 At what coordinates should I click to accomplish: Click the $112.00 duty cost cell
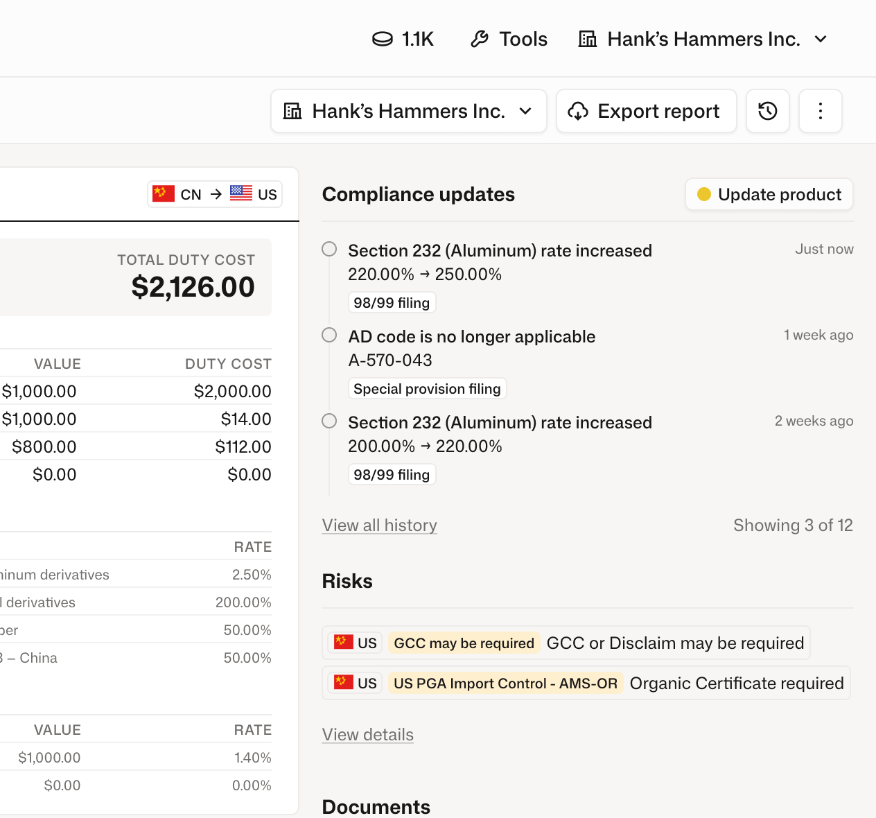(243, 446)
